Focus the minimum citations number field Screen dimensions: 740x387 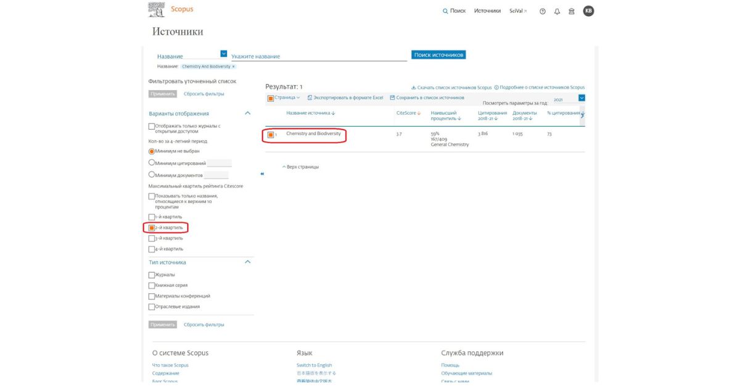(220, 163)
